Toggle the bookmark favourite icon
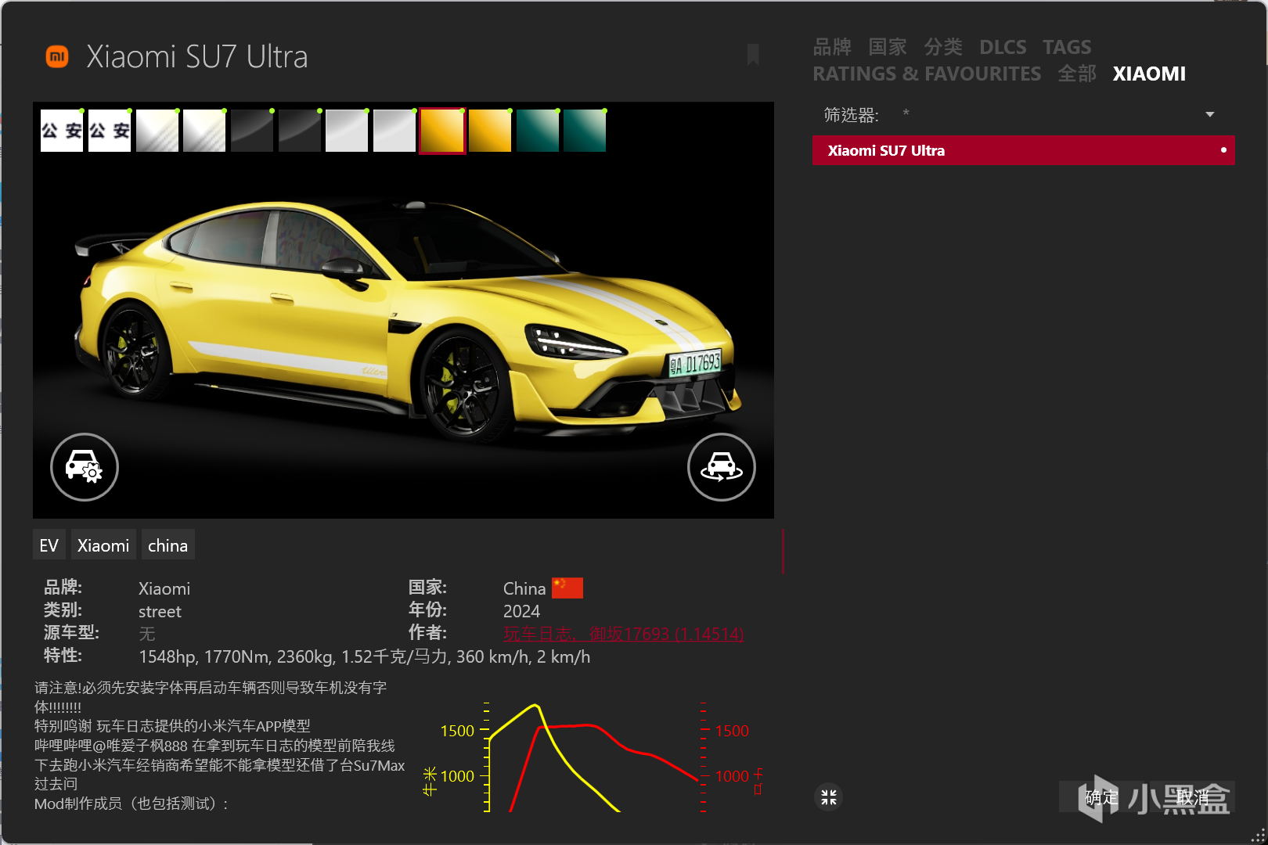The height and width of the screenshot is (845, 1268). tap(753, 55)
